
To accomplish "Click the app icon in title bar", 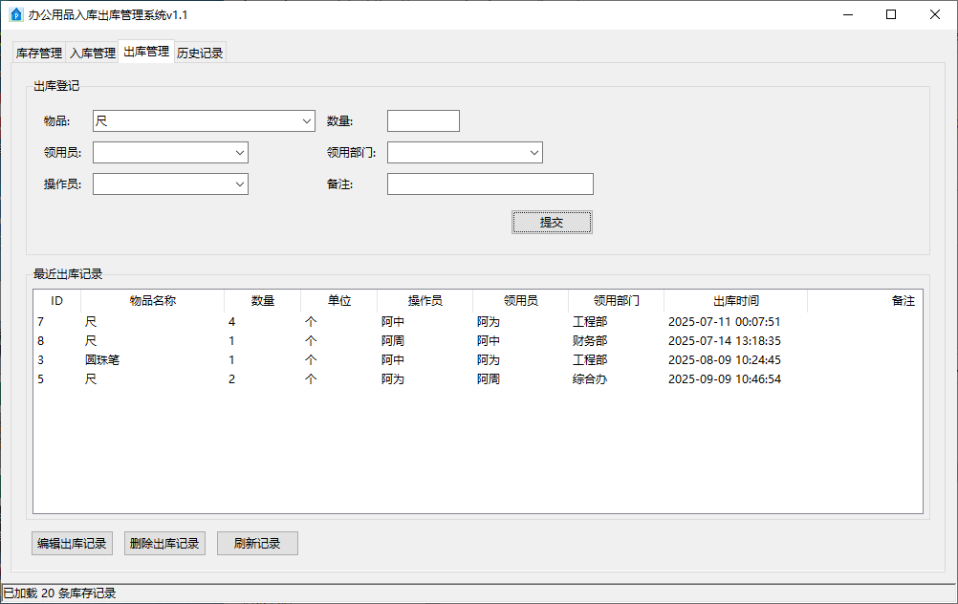I will tap(15, 14).
